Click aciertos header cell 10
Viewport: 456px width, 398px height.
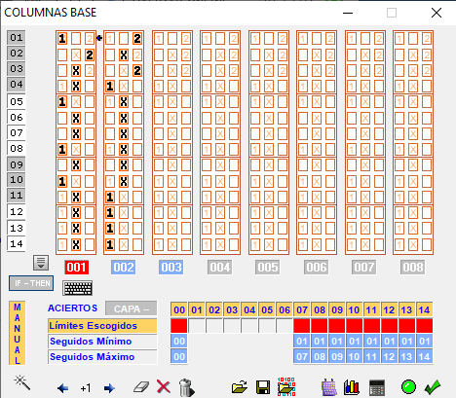pyautogui.click(x=355, y=309)
